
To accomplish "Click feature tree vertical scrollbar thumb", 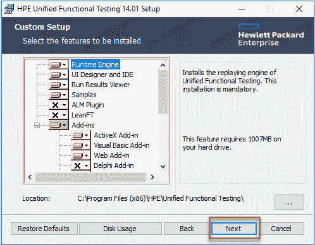I will coord(163,92).
